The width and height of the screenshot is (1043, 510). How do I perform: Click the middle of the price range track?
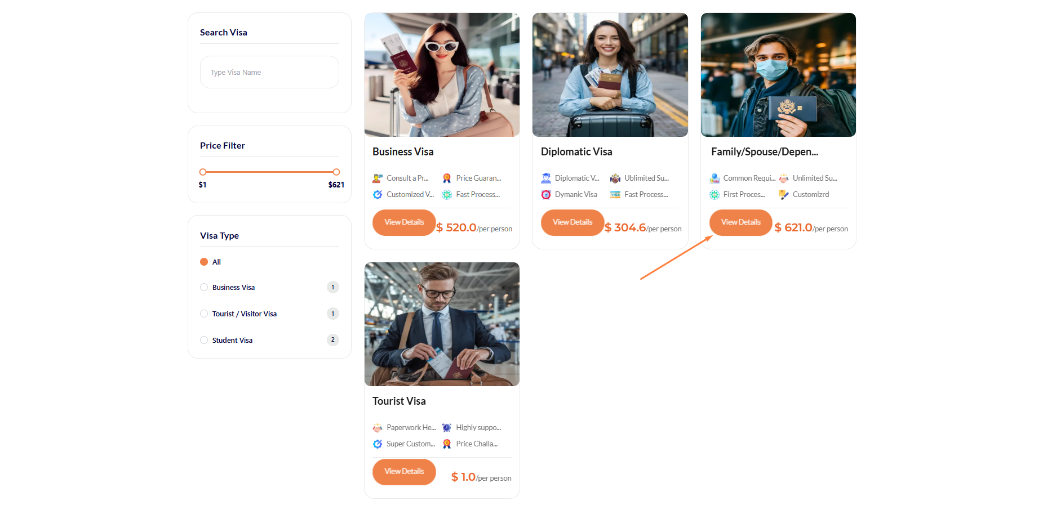tap(269, 172)
